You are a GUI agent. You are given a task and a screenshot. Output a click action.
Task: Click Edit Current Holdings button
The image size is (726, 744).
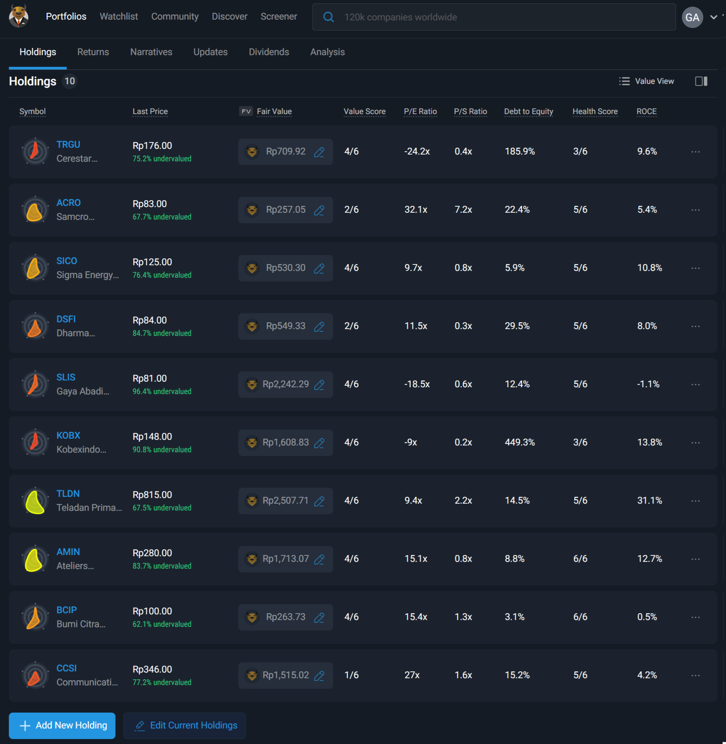(x=184, y=725)
